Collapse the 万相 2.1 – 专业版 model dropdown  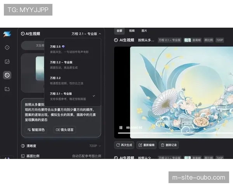(86, 34)
